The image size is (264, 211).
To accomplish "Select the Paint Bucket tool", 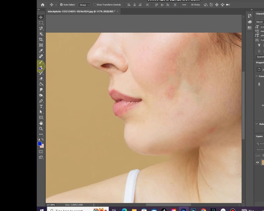I will (x=41, y=84).
